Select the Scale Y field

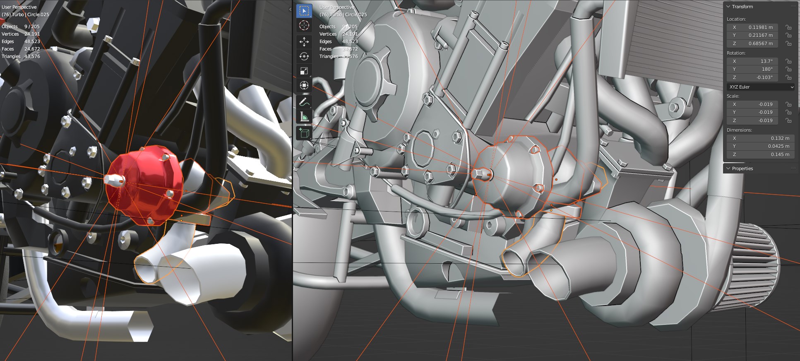(752, 112)
